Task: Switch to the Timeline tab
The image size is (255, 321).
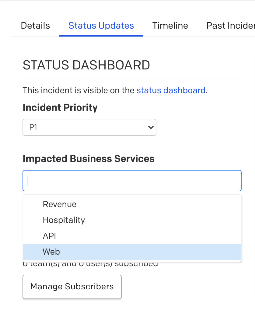Action: pyautogui.click(x=170, y=26)
